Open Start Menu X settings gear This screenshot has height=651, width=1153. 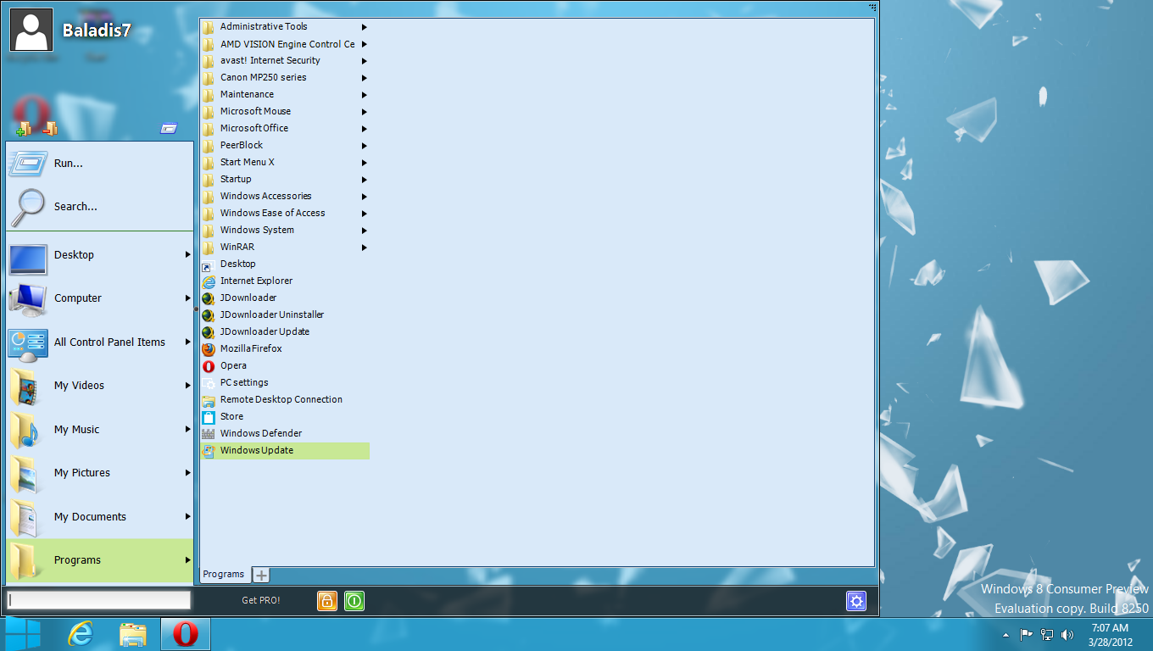point(856,601)
